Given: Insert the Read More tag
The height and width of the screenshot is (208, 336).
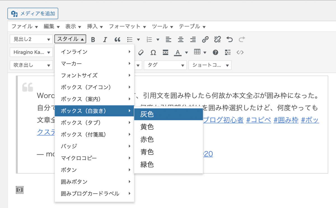Looking at the screenshot, I should 165,52.
